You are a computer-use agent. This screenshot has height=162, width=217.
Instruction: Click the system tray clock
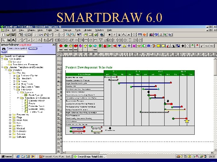tap(212, 157)
